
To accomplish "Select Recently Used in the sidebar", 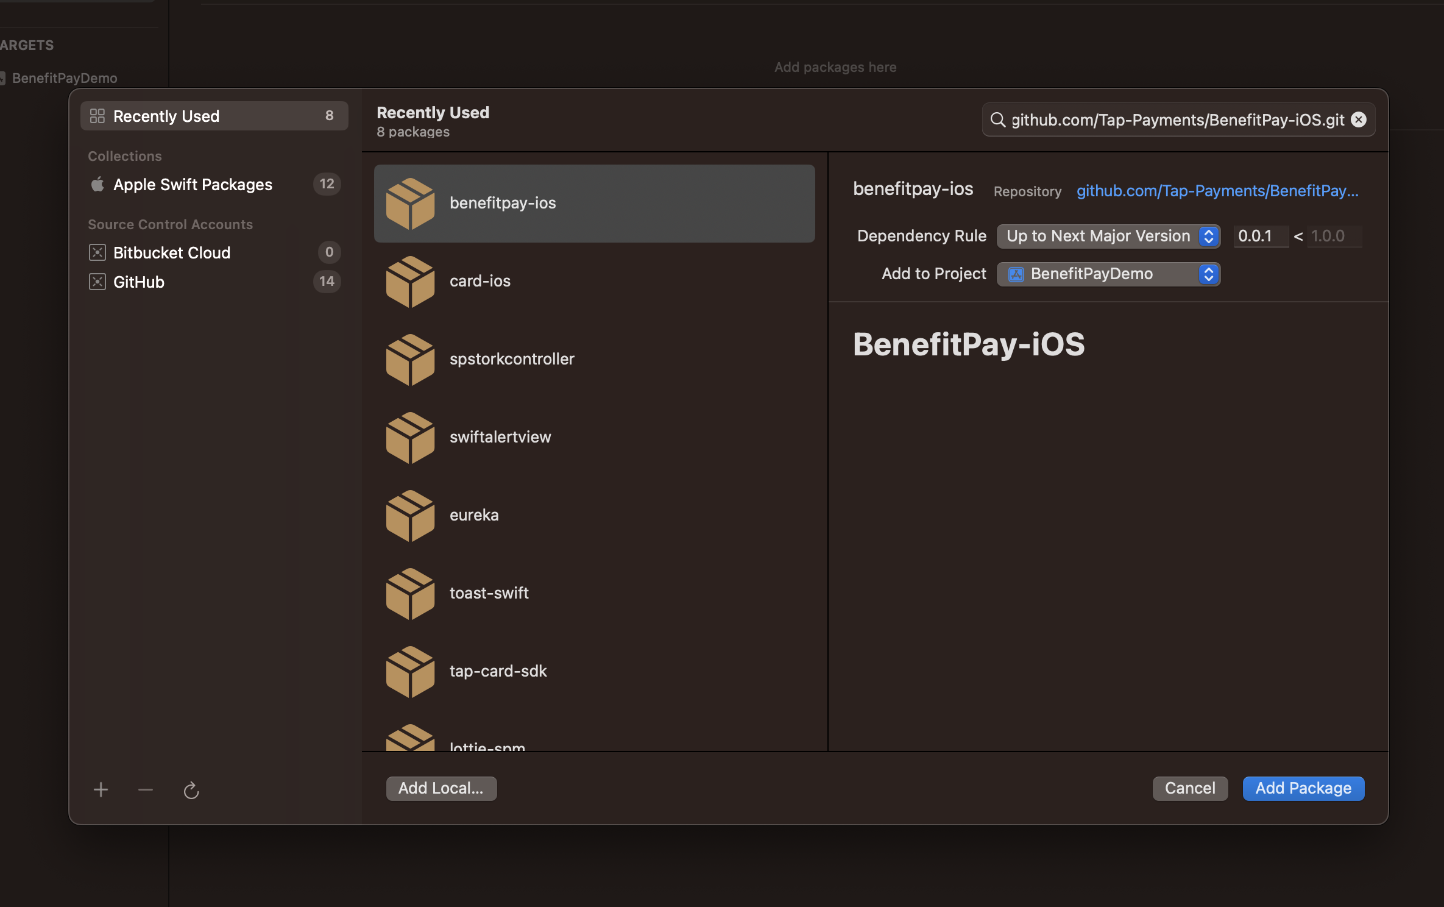I will coord(214,116).
